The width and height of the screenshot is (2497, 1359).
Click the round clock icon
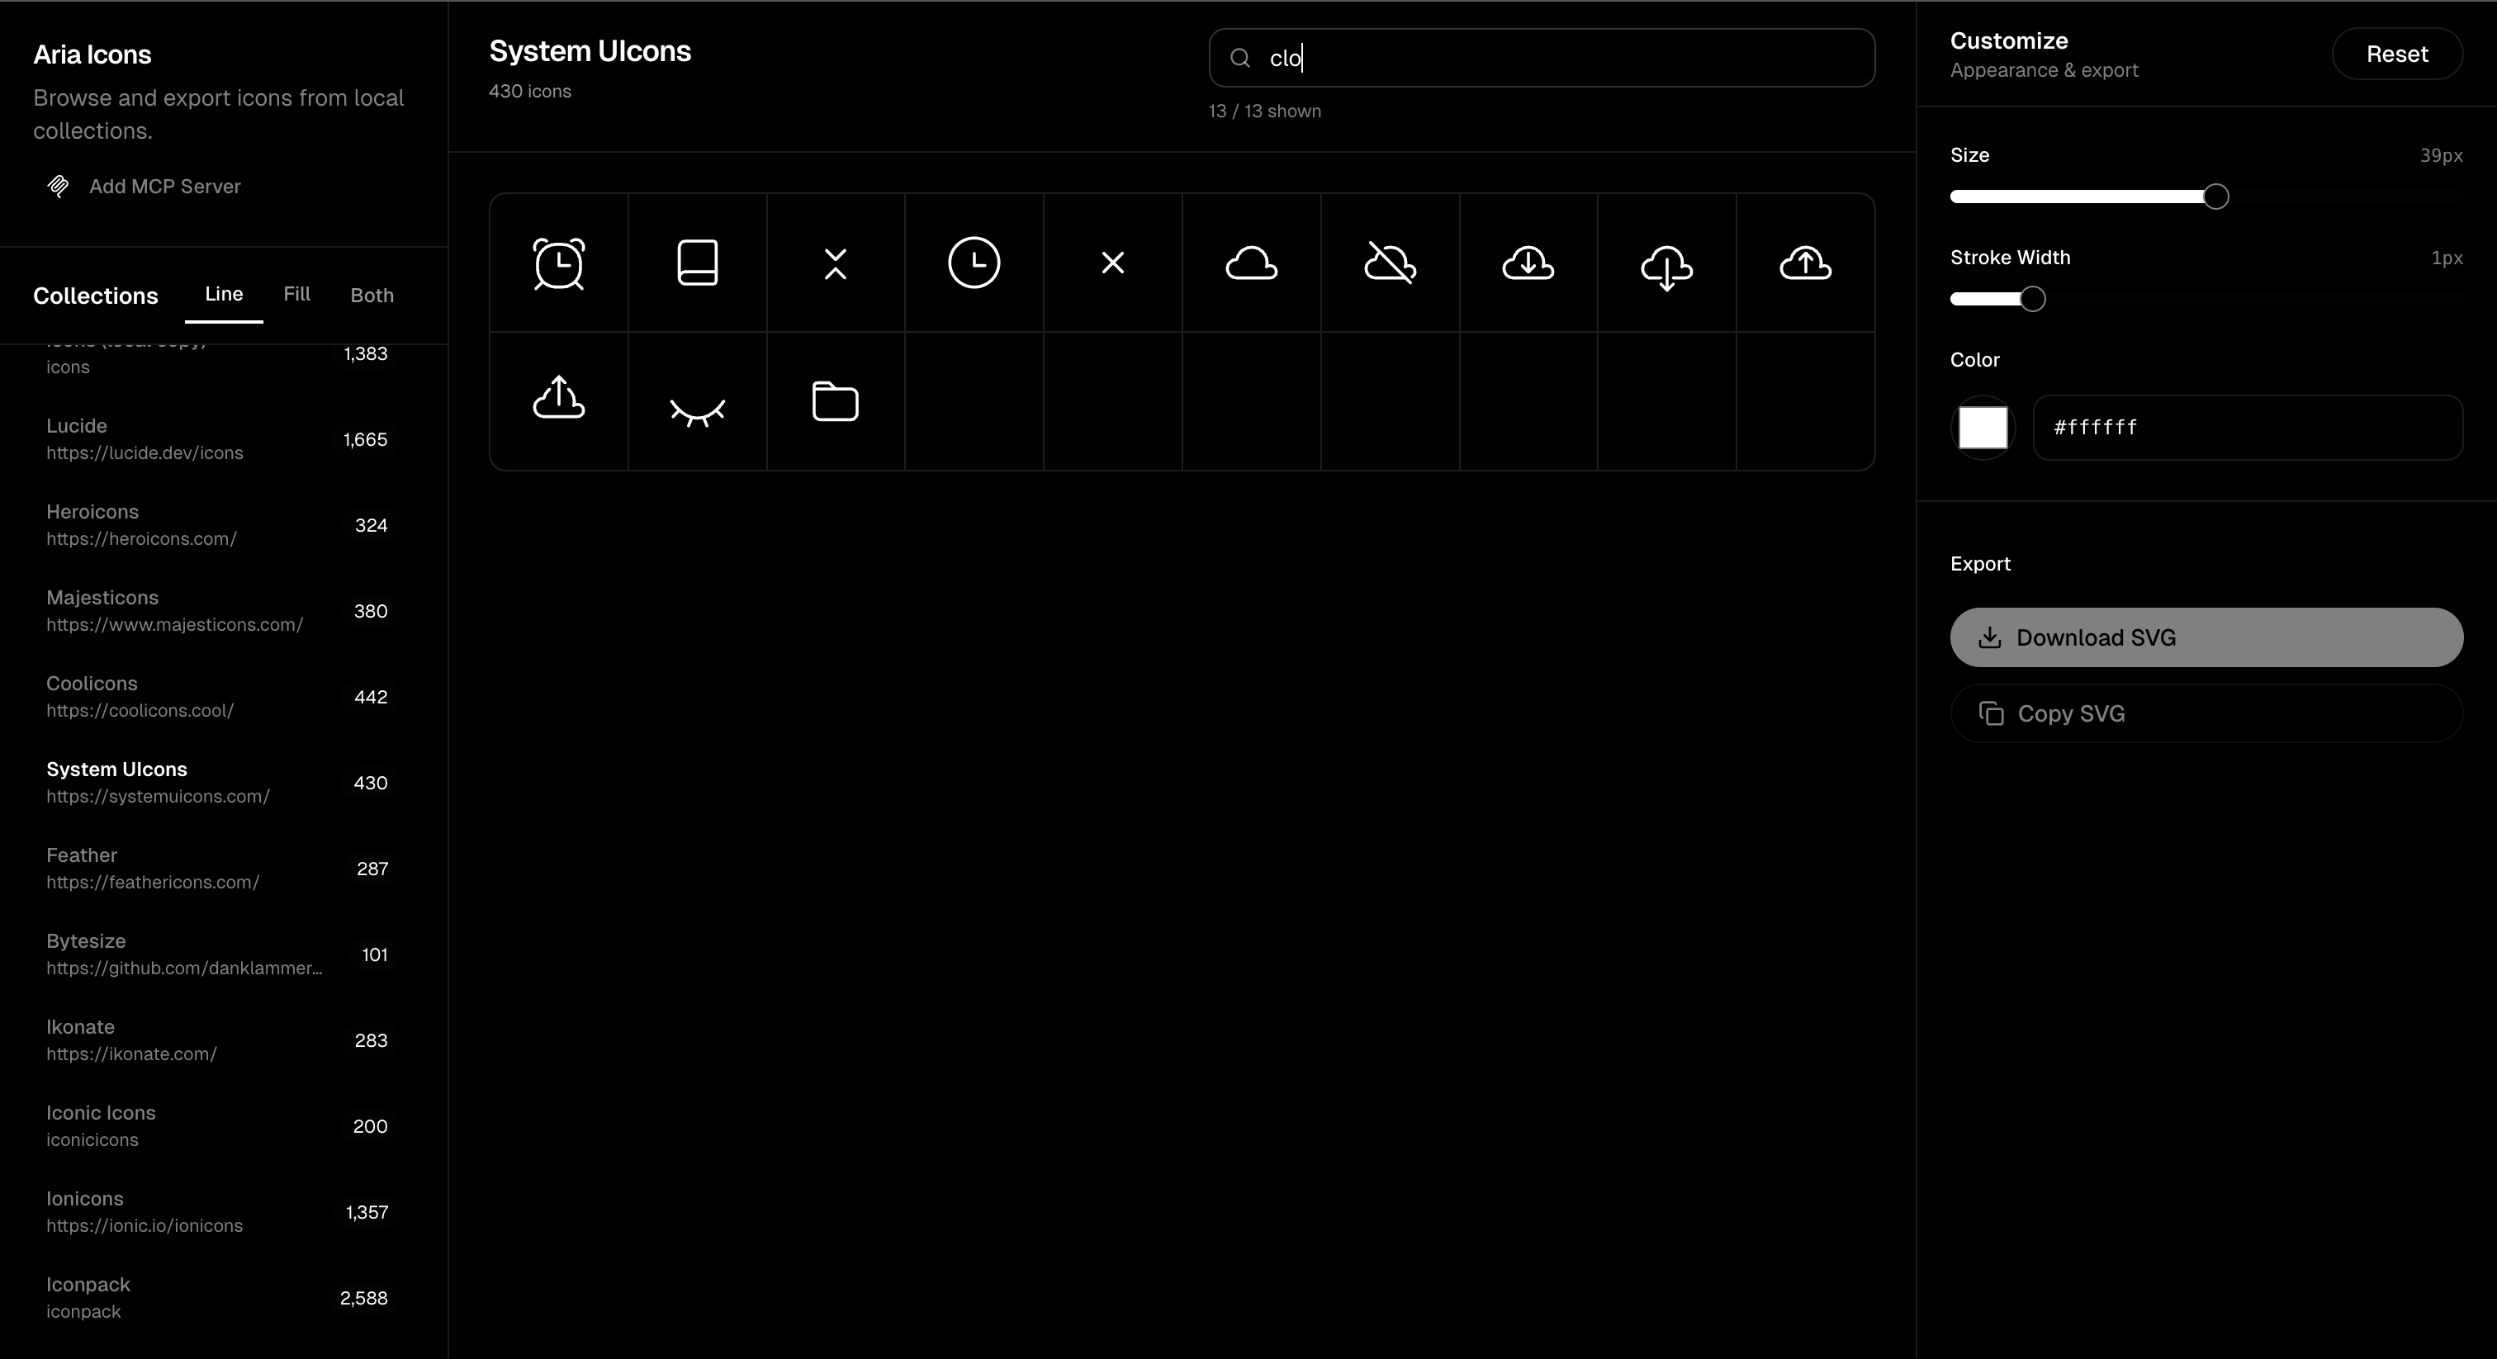(974, 263)
